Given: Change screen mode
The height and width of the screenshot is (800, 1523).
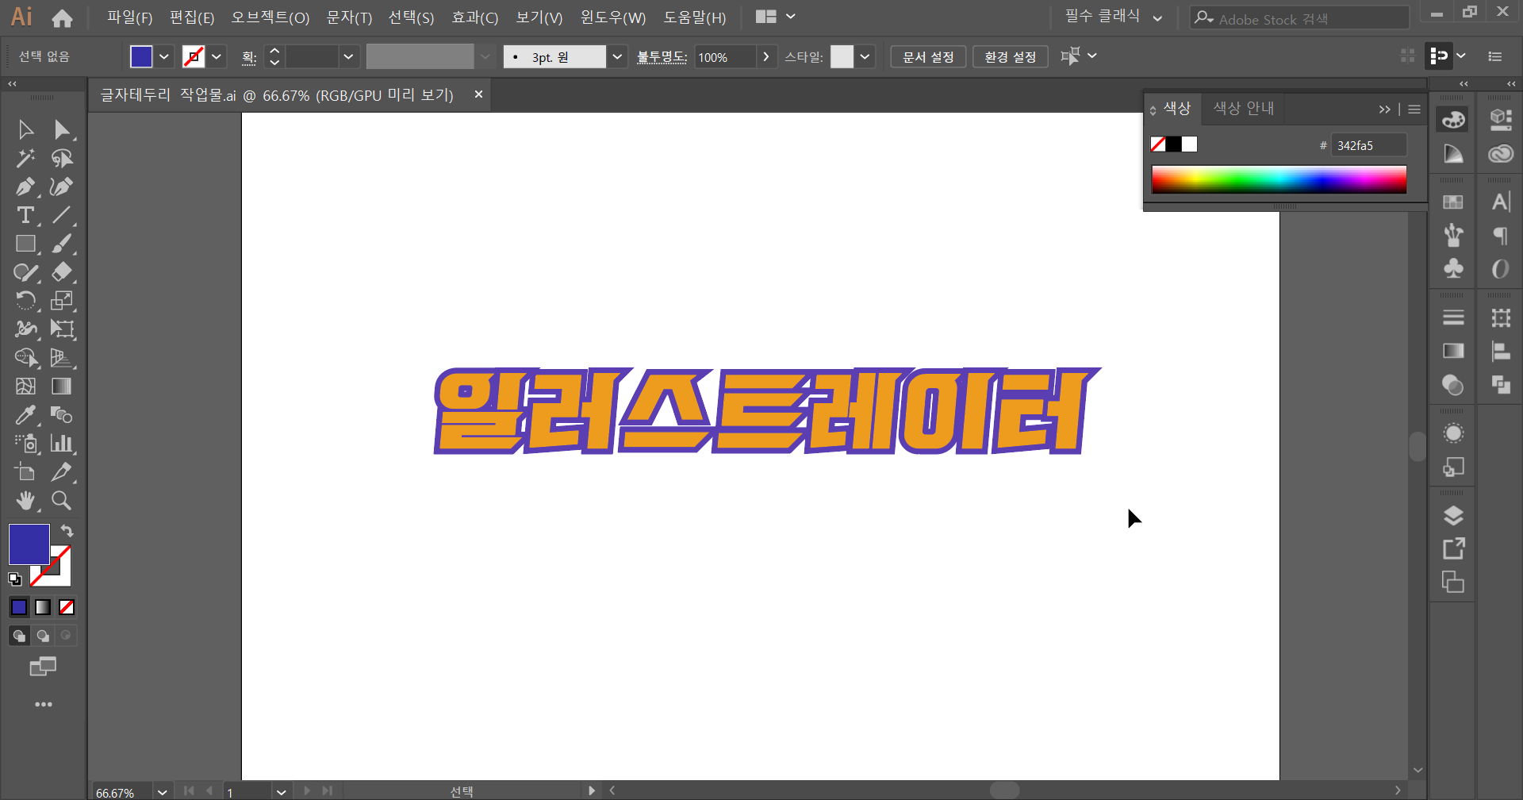Looking at the screenshot, I should pyautogui.click(x=43, y=667).
